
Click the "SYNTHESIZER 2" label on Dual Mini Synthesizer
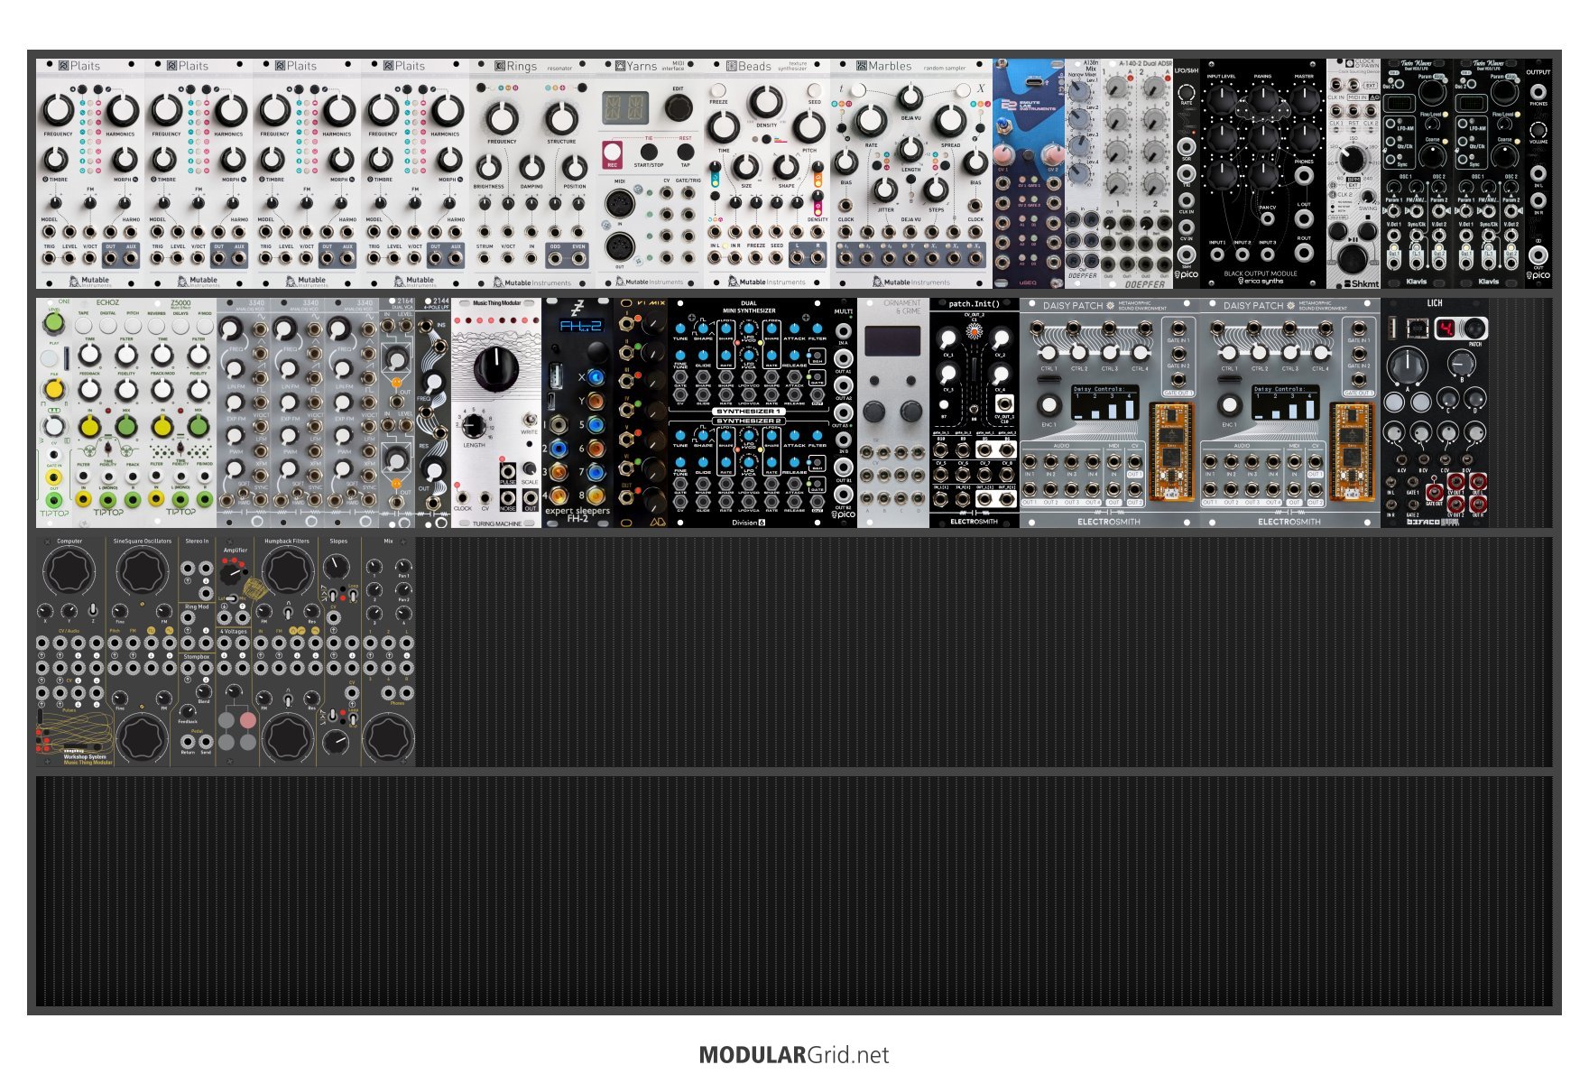748,421
